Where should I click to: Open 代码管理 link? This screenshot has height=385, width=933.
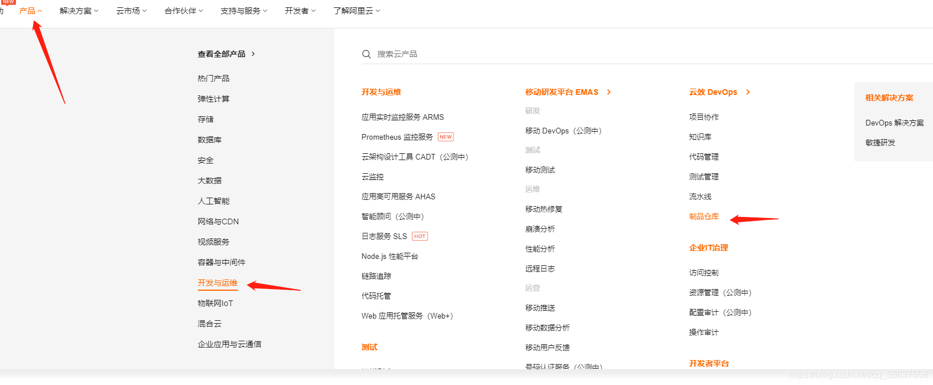(x=704, y=157)
